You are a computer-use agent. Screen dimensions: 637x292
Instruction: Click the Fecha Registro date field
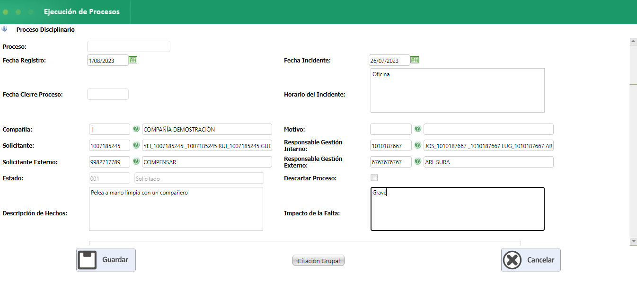(x=108, y=60)
